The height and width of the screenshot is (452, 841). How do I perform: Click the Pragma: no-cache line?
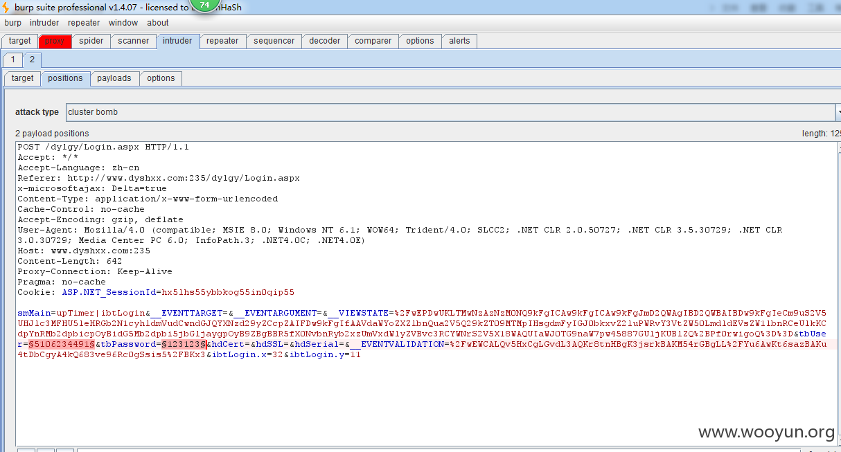[62, 282]
